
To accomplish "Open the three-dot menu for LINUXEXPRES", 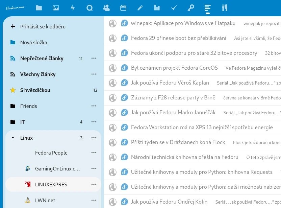I will (x=94, y=184).
